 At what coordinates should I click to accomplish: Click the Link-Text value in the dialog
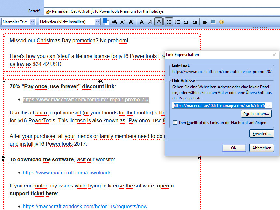[222, 72]
